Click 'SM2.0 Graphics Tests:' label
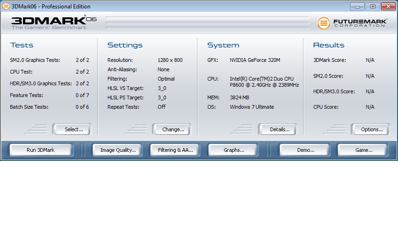 coord(35,60)
